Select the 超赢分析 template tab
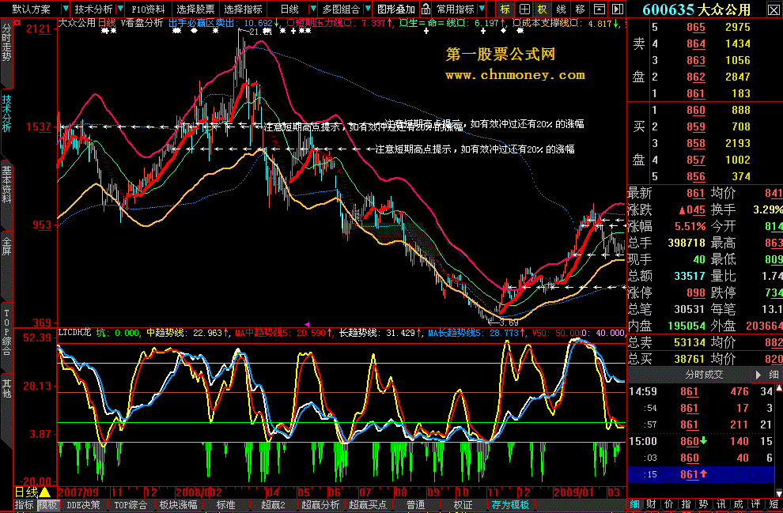The image size is (783, 513). (x=320, y=506)
